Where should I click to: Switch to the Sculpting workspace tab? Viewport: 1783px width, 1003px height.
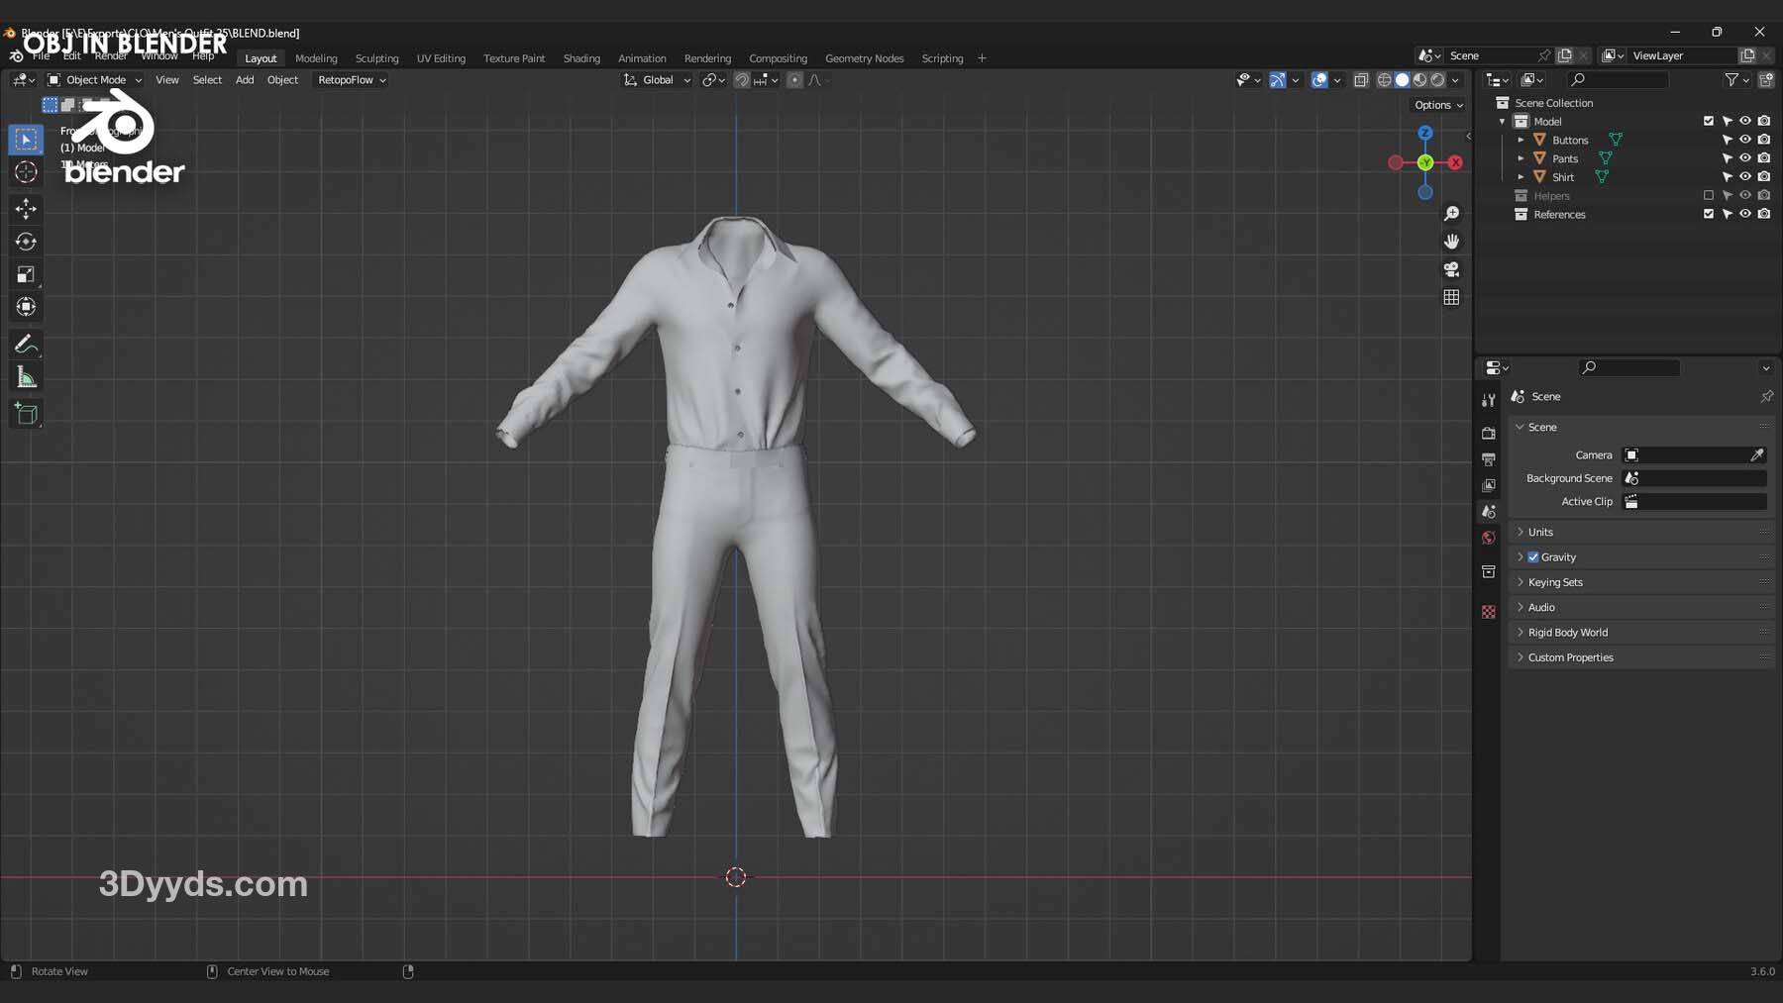pyautogui.click(x=376, y=58)
